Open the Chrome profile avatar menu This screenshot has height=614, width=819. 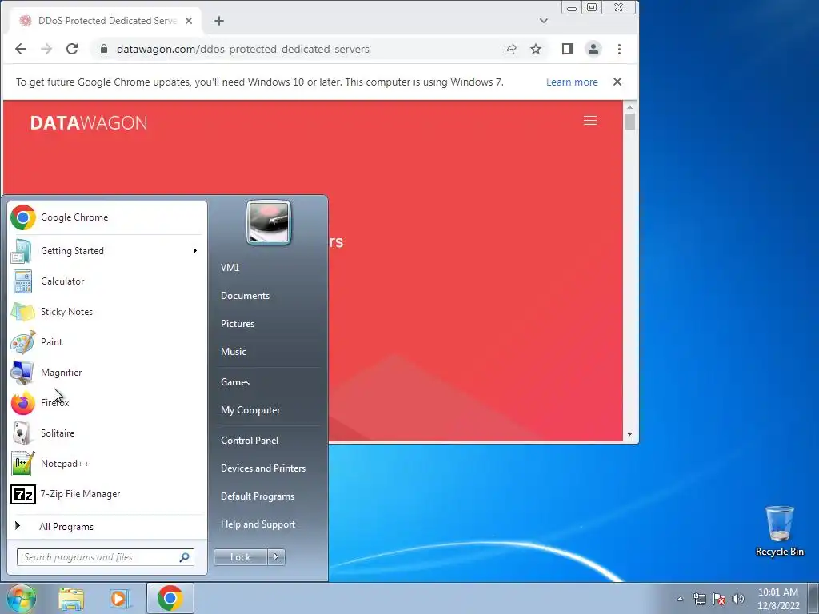click(593, 49)
